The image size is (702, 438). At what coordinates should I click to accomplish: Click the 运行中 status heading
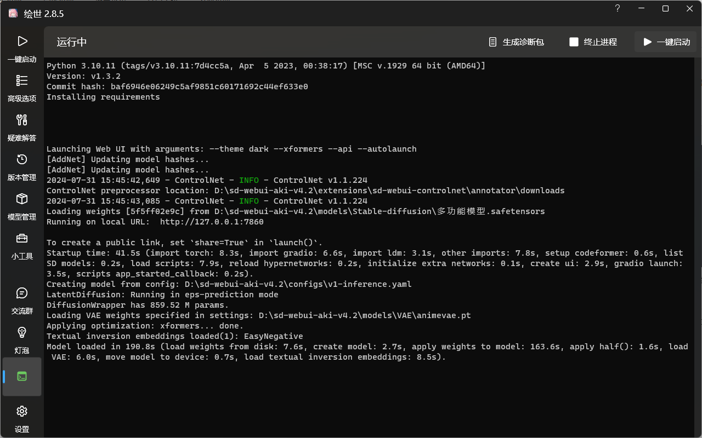coord(72,42)
